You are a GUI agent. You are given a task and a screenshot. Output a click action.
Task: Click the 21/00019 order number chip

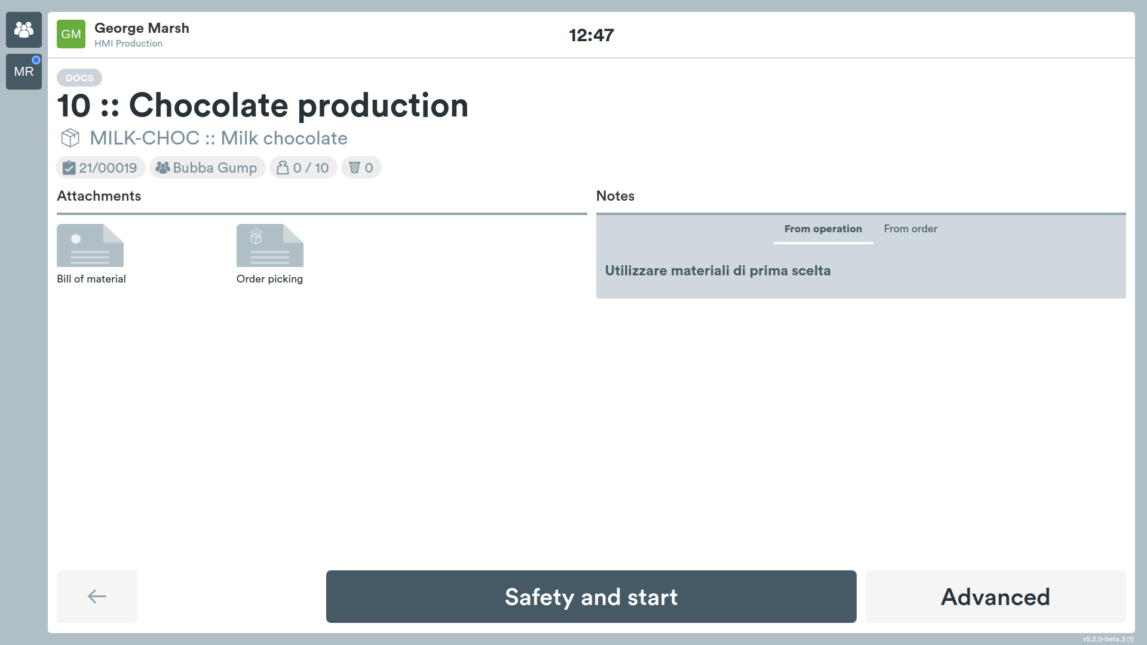point(100,168)
